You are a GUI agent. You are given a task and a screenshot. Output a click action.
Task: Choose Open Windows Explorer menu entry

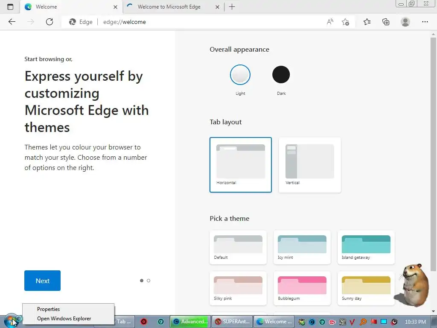pos(68,319)
